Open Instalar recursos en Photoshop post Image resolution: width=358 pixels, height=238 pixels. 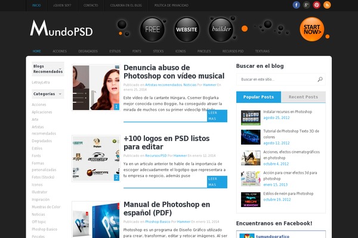click(x=288, y=112)
